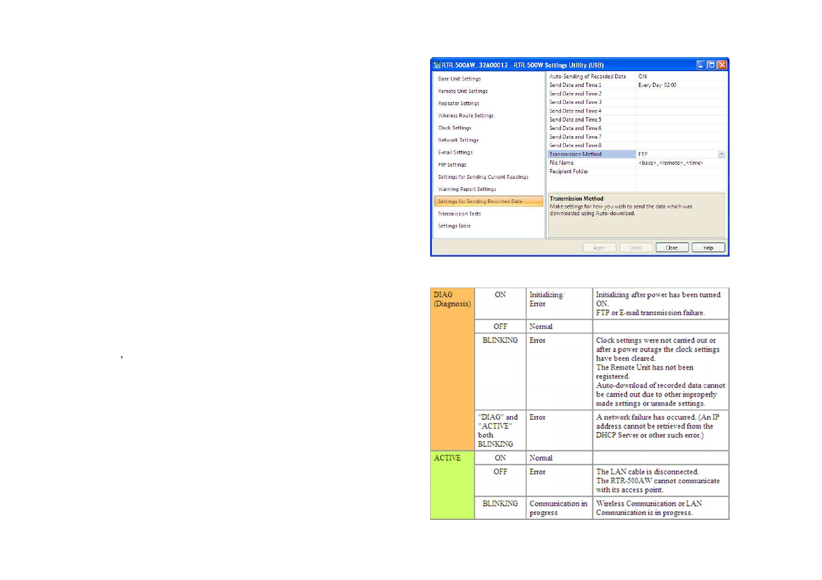Open Clock Settings
Viewport: 822px width, 580px height.
coord(455,128)
